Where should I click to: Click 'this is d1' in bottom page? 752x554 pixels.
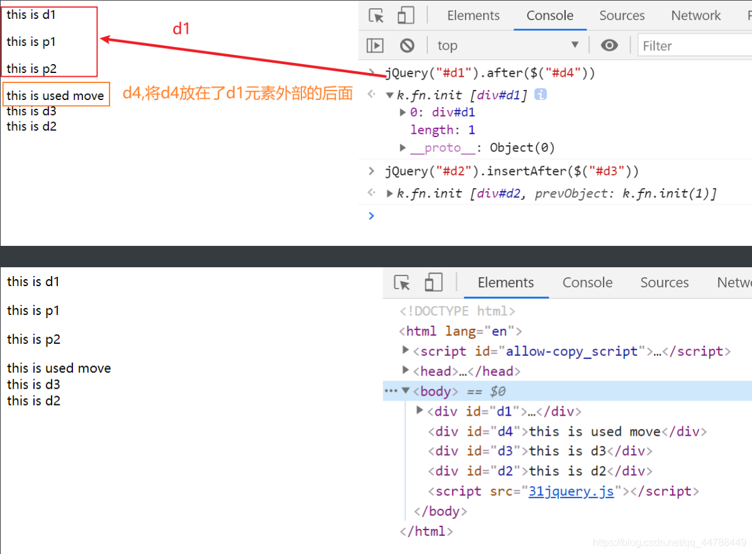tap(33, 282)
